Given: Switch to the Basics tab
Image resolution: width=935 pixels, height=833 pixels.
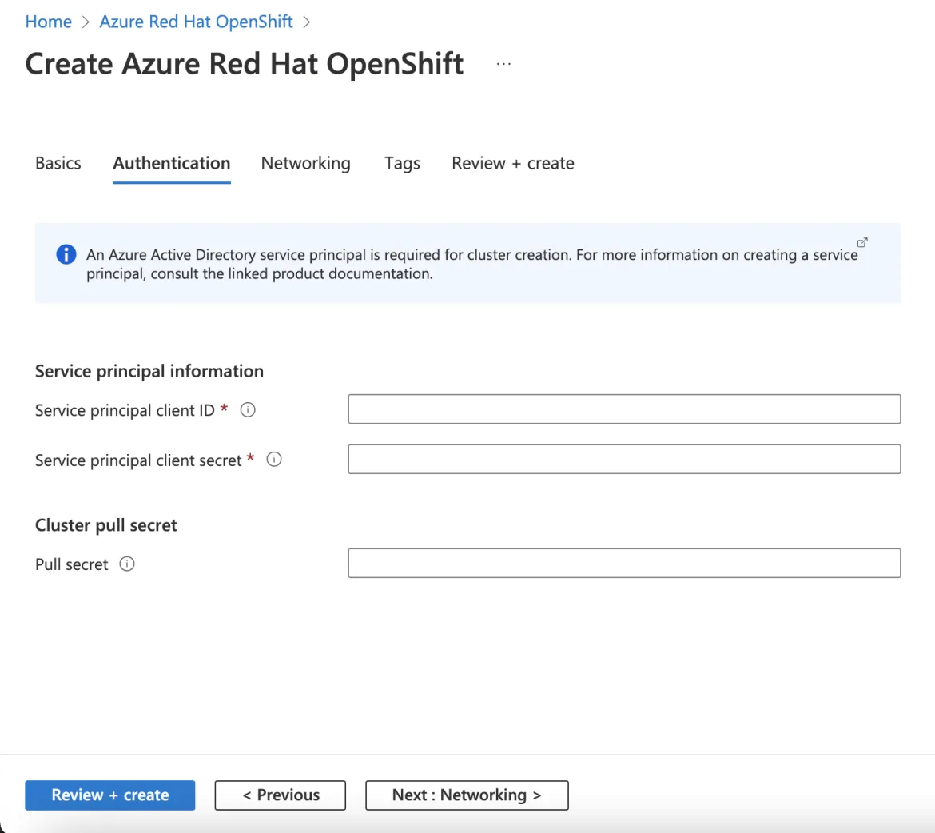Looking at the screenshot, I should 58,163.
